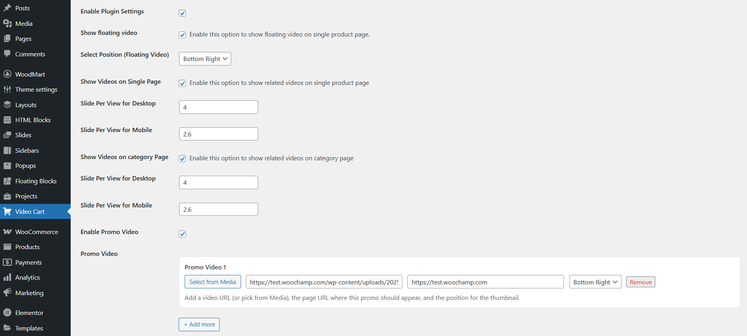Open Promo Video 1 position dropdown
The width and height of the screenshot is (747, 336).
pos(595,282)
